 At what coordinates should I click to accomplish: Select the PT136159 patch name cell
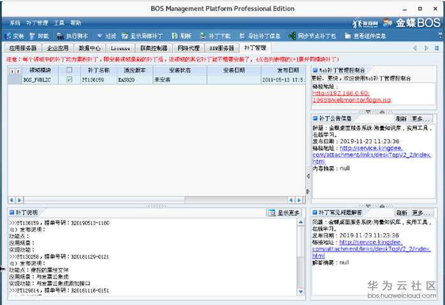coord(98,80)
